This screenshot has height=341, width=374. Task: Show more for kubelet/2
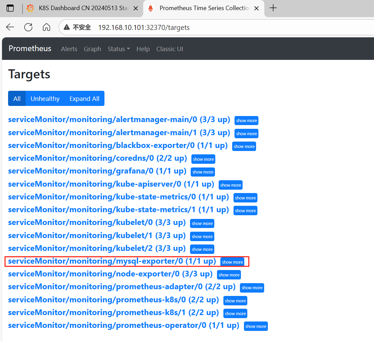tap(202, 249)
